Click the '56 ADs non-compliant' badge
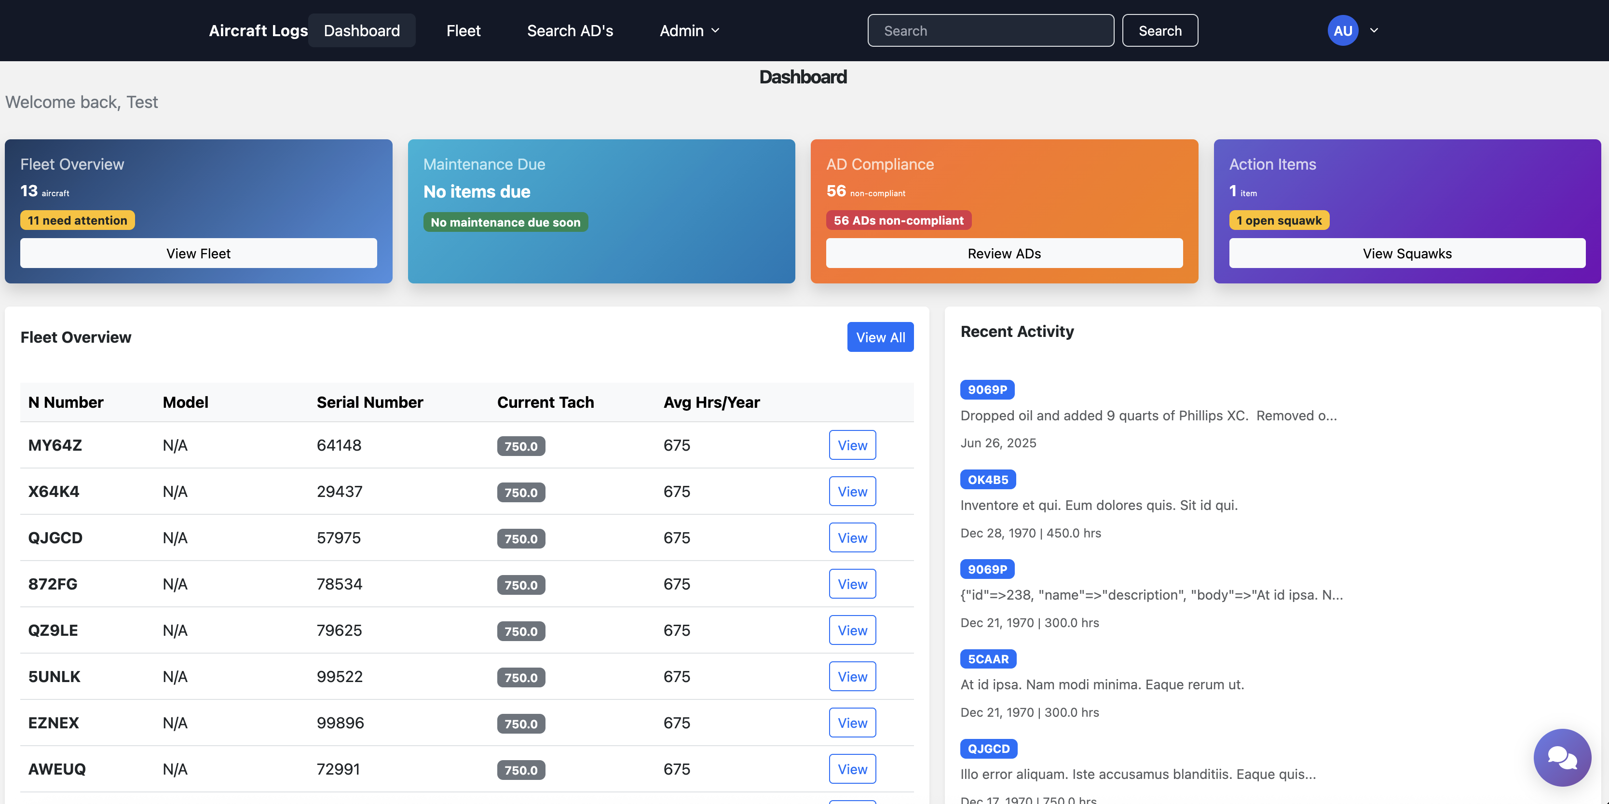 tap(898, 220)
